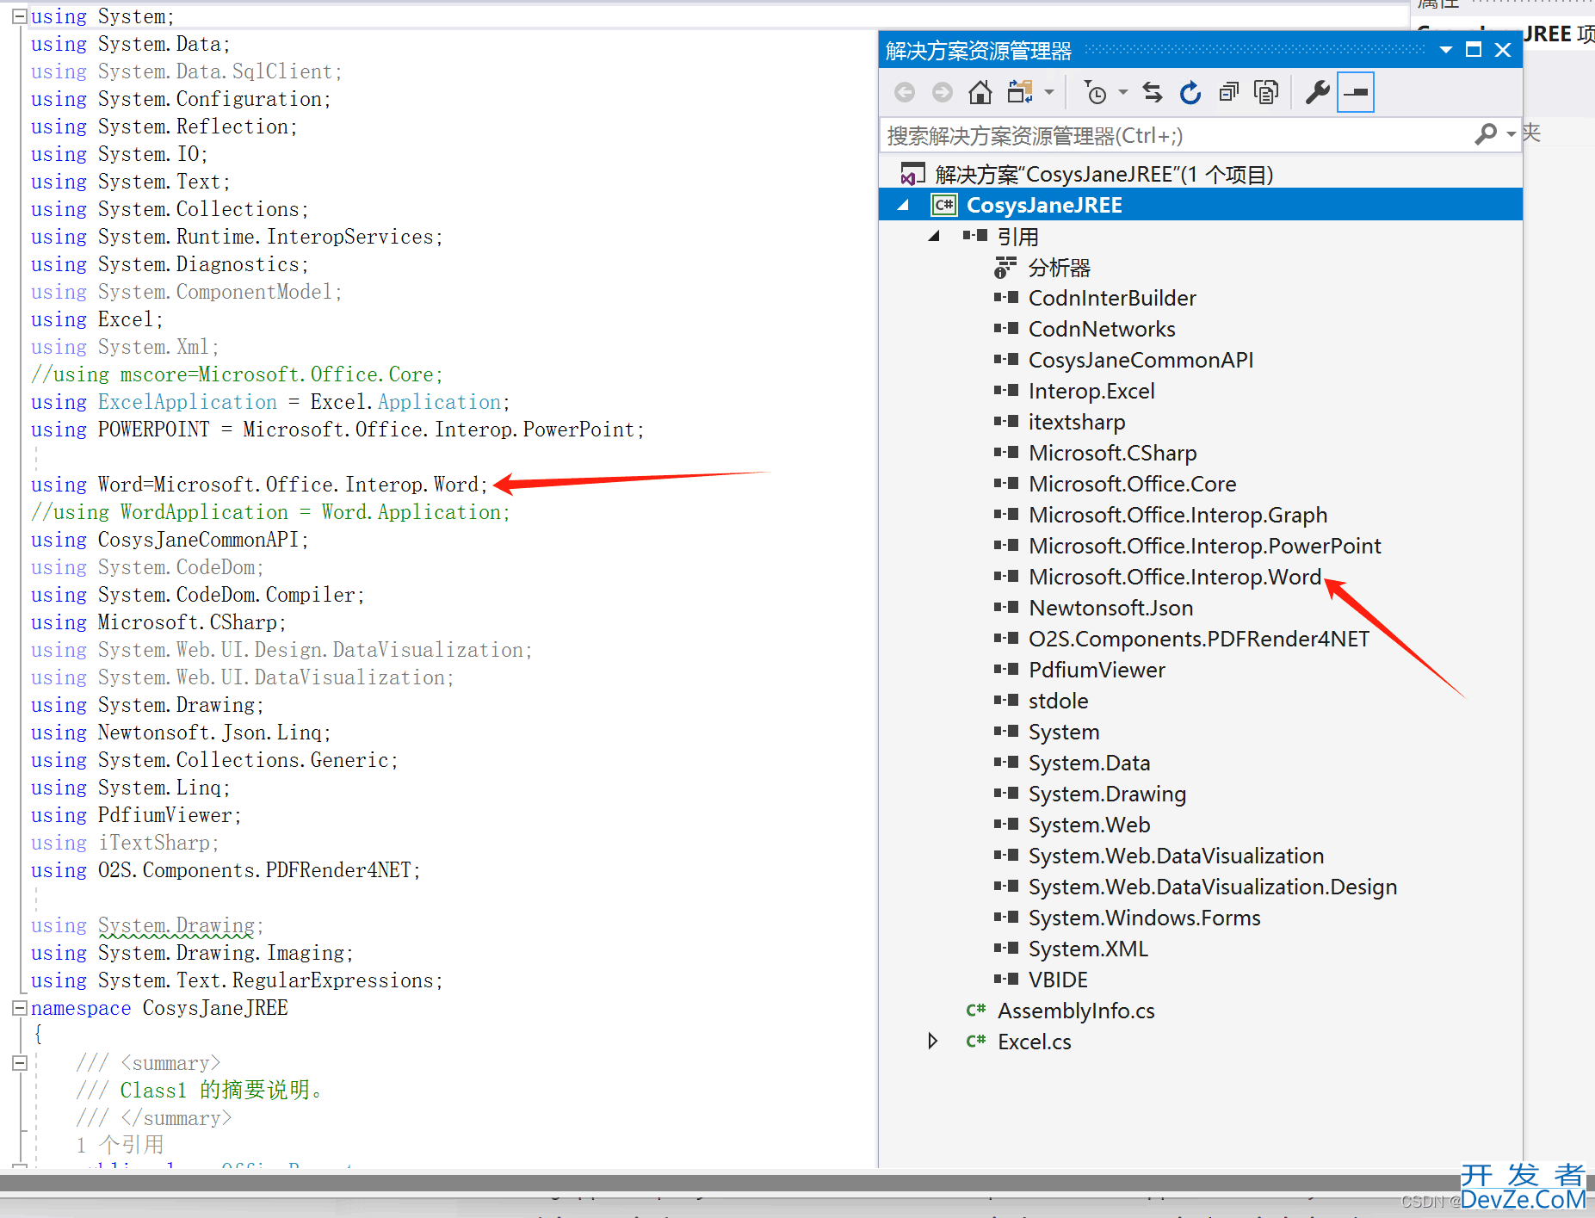Click the 'using Word=Microsoft.Office.Interop.Word;' line
Image resolution: width=1595 pixels, height=1218 pixels.
click(x=259, y=485)
